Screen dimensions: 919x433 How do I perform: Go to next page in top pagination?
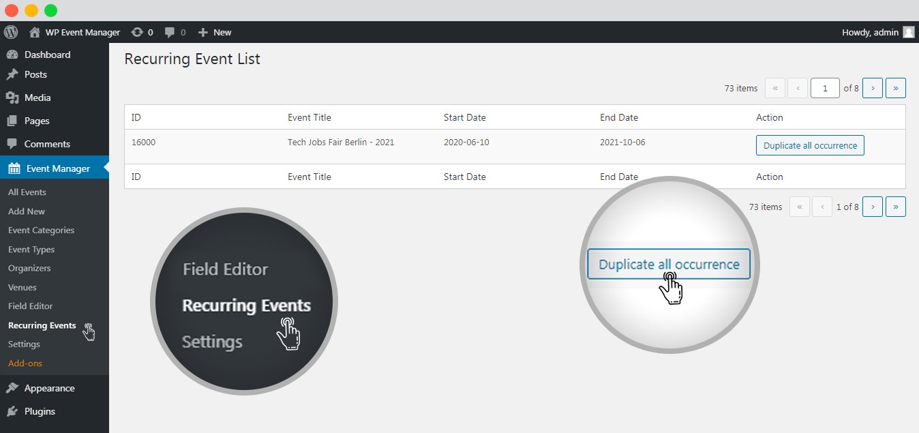[873, 88]
